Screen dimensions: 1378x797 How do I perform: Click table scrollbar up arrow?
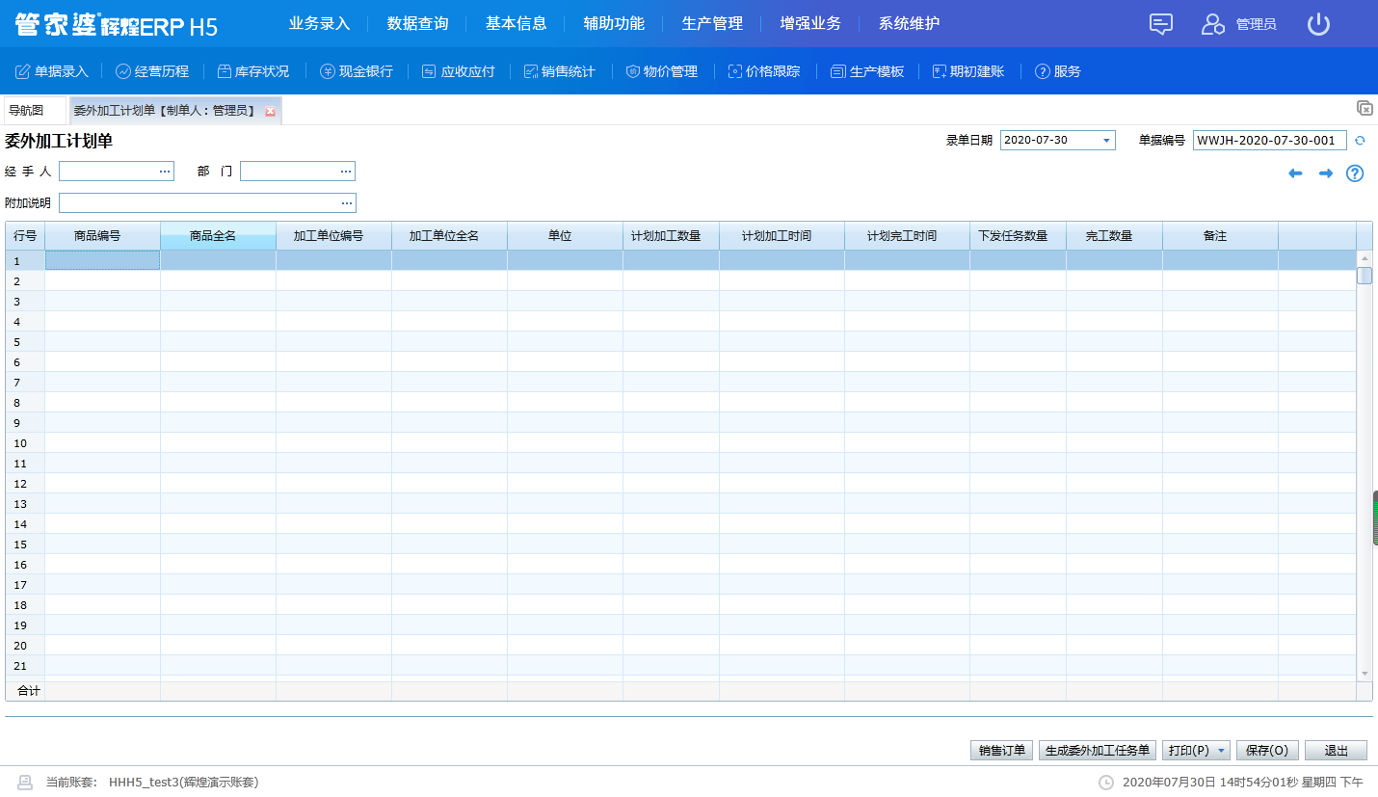(1365, 258)
